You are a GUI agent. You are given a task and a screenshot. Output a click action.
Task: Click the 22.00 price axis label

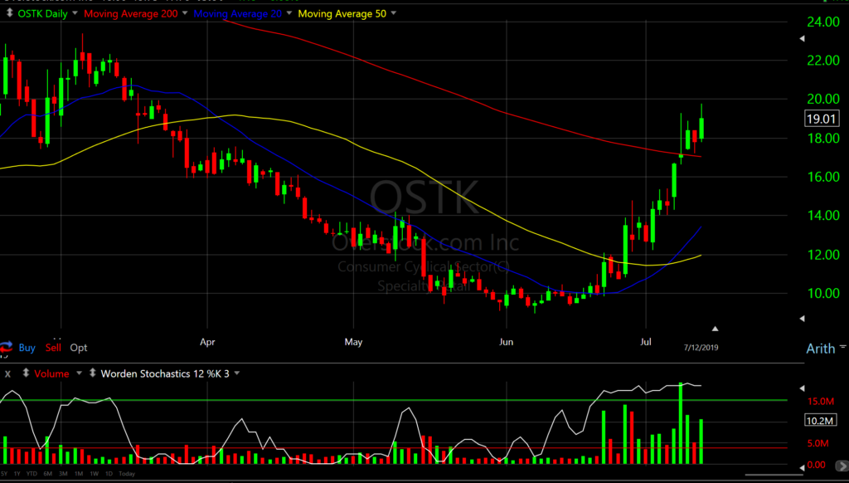pyautogui.click(x=822, y=61)
